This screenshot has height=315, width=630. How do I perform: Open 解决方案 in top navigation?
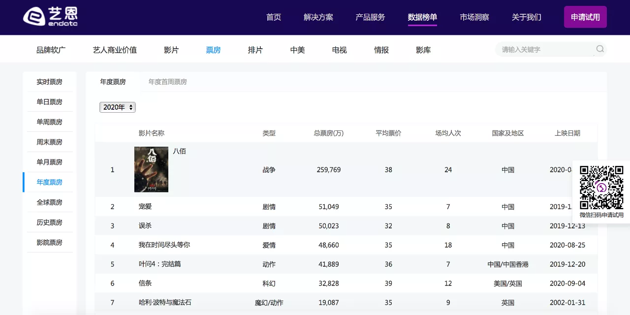click(x=318, y=17)
